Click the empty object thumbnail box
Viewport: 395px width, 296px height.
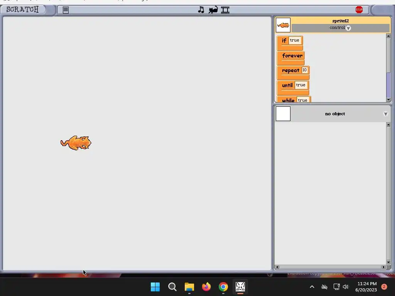283,114
